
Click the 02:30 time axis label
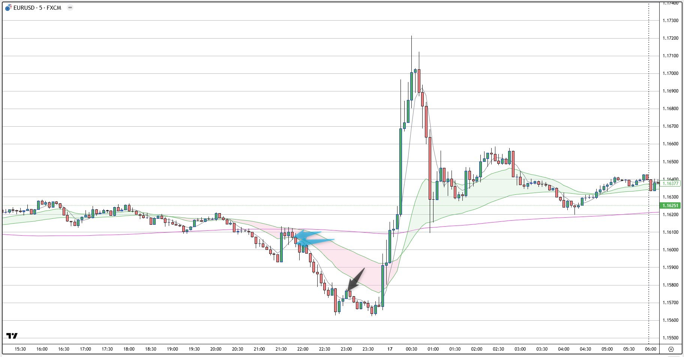coord(498,349)
